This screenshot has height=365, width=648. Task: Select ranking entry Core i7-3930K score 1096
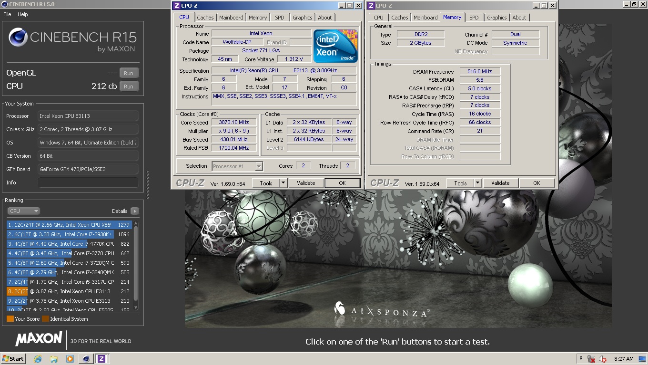(x=69, y=234)
